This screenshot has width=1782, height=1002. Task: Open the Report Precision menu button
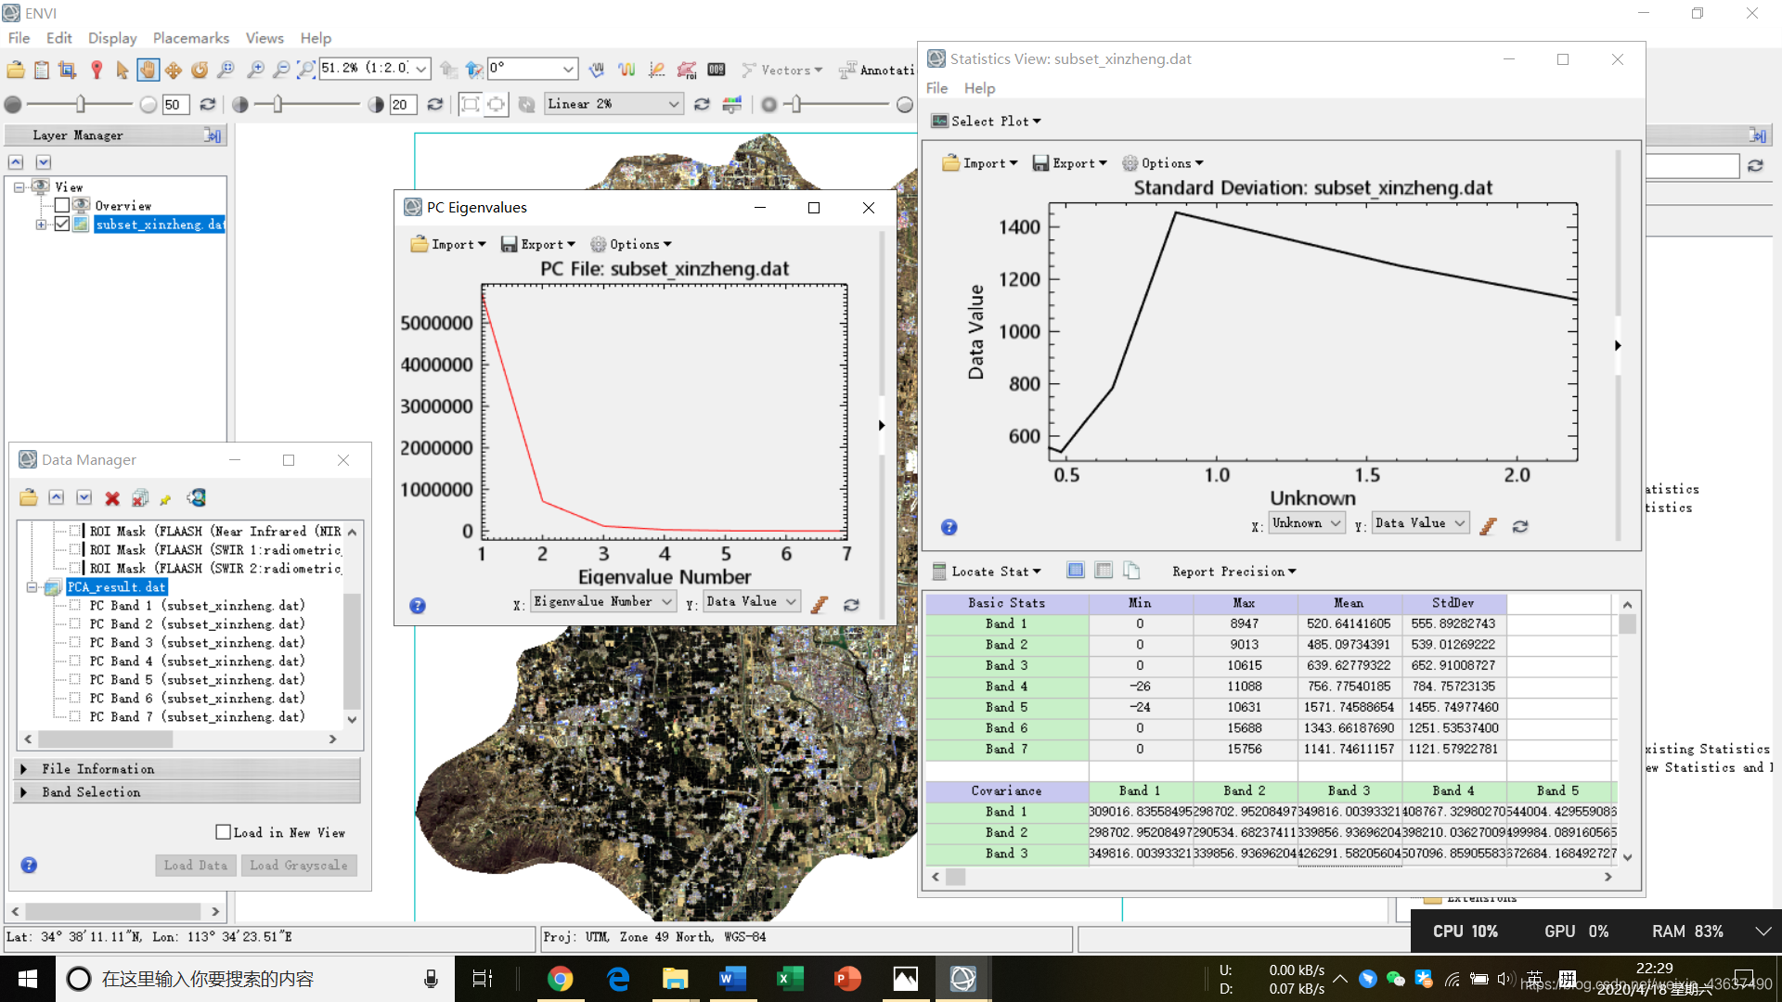point(1233,572)
